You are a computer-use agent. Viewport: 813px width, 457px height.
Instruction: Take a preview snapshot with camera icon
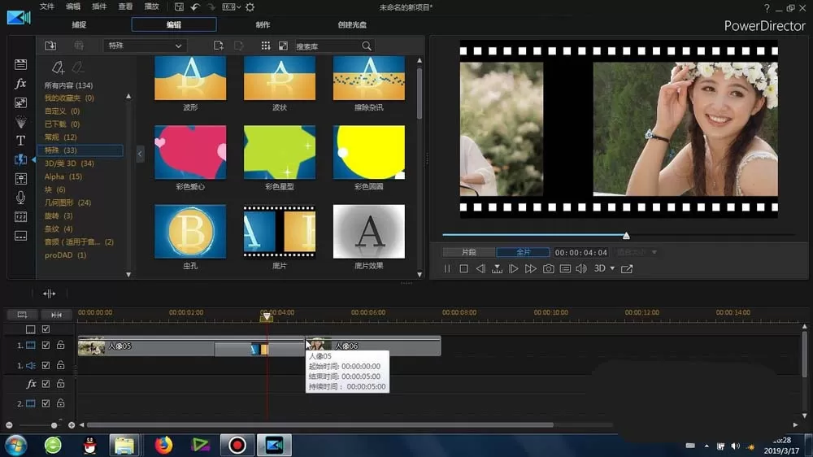548,268
